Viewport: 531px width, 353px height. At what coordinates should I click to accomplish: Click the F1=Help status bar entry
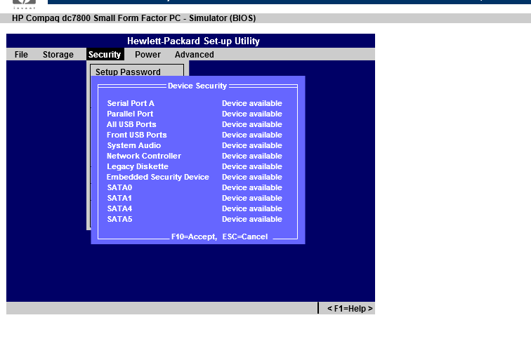(350, 308)
